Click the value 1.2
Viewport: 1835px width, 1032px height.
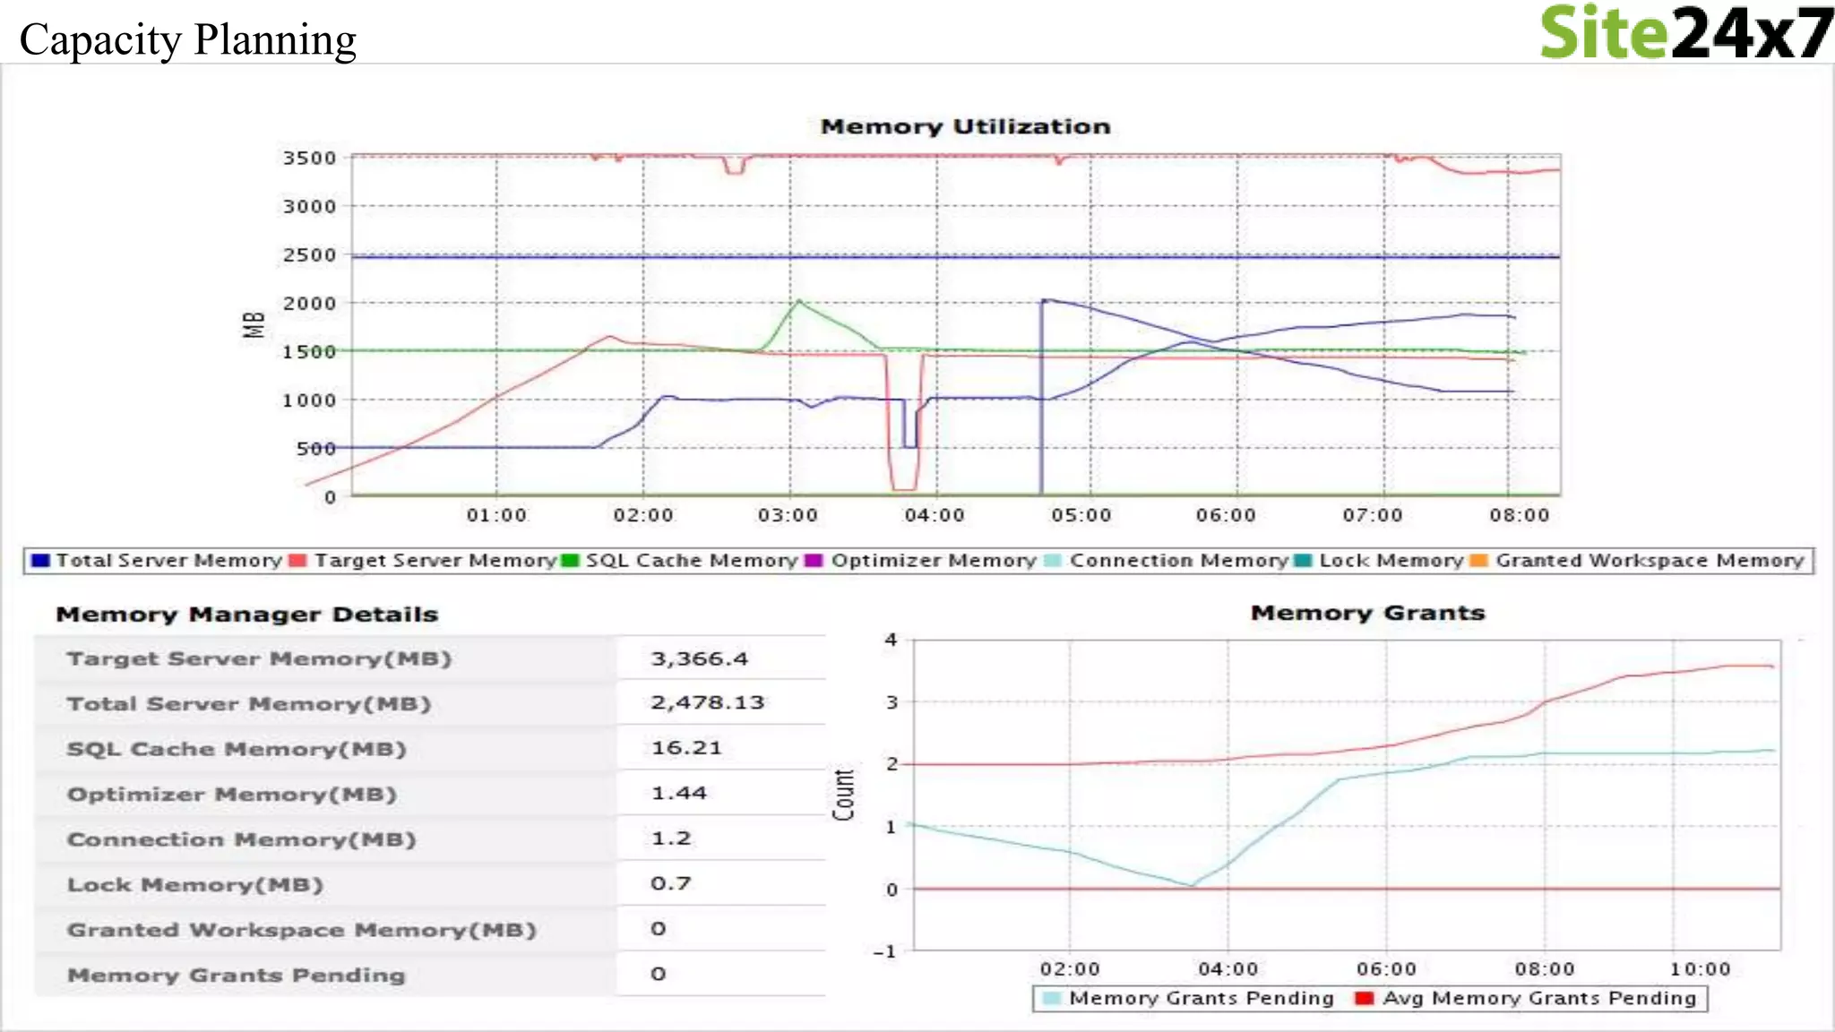[x=670, y=838]
